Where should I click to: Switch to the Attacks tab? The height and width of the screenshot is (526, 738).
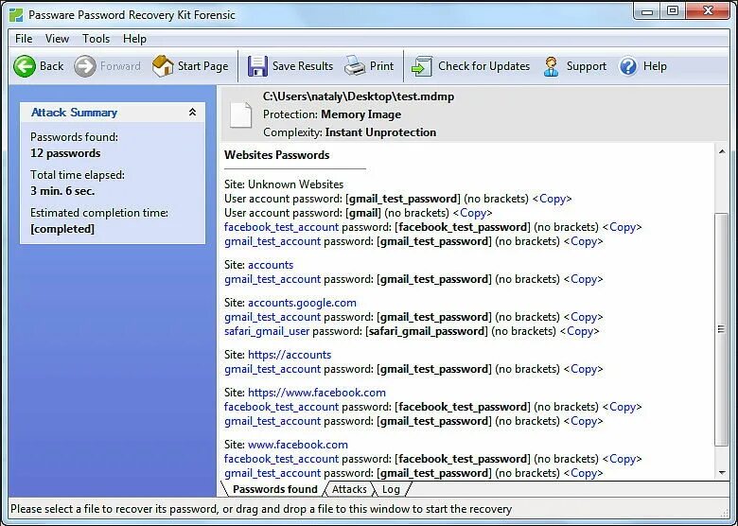349,489
